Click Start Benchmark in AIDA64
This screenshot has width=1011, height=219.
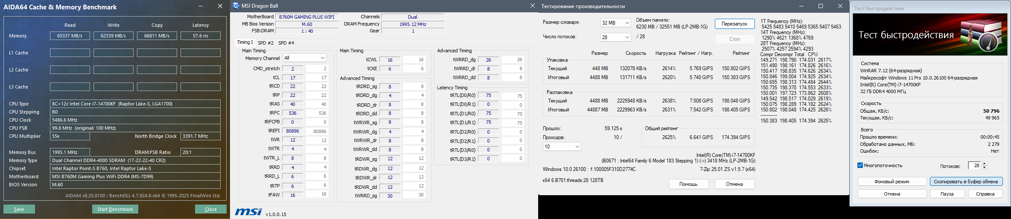click(115, 209)
